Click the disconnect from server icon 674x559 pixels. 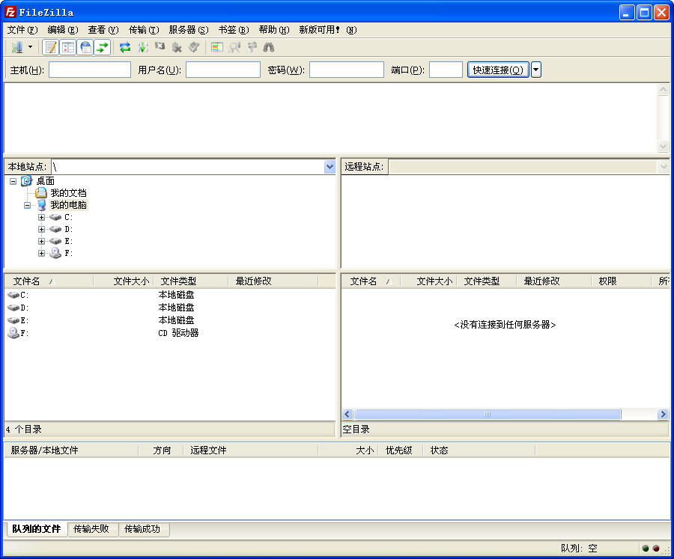point(177,47)
